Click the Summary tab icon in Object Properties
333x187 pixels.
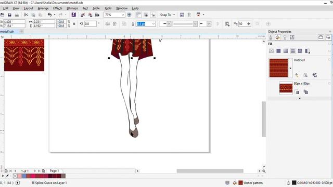click(x=292, y=37)
